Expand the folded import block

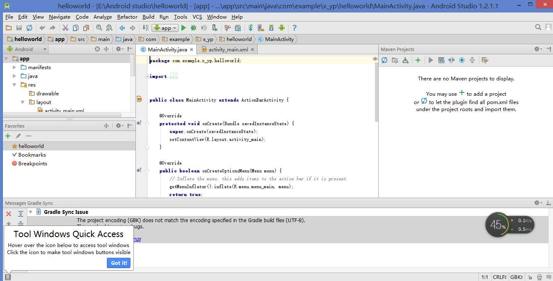point(147,76)
